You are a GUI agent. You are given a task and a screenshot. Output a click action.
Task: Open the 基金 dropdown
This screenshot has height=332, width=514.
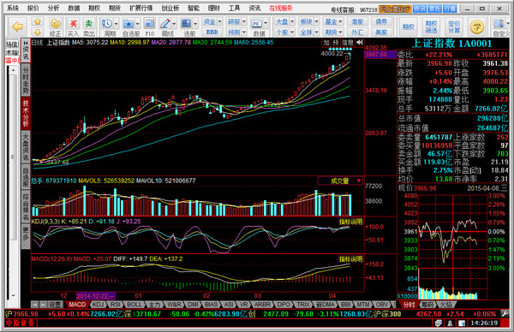[x=333, y=21]
